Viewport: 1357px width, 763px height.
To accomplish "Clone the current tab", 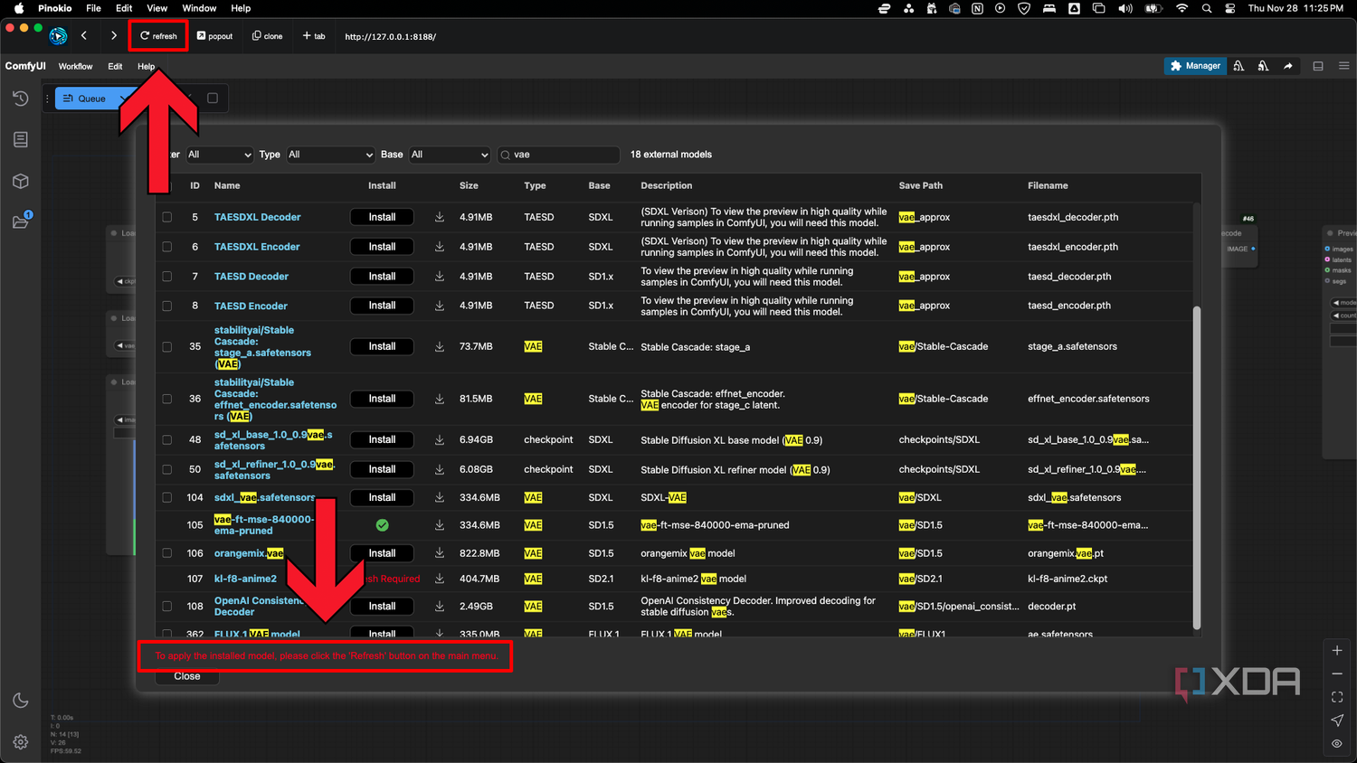I will tap(267, 36).
